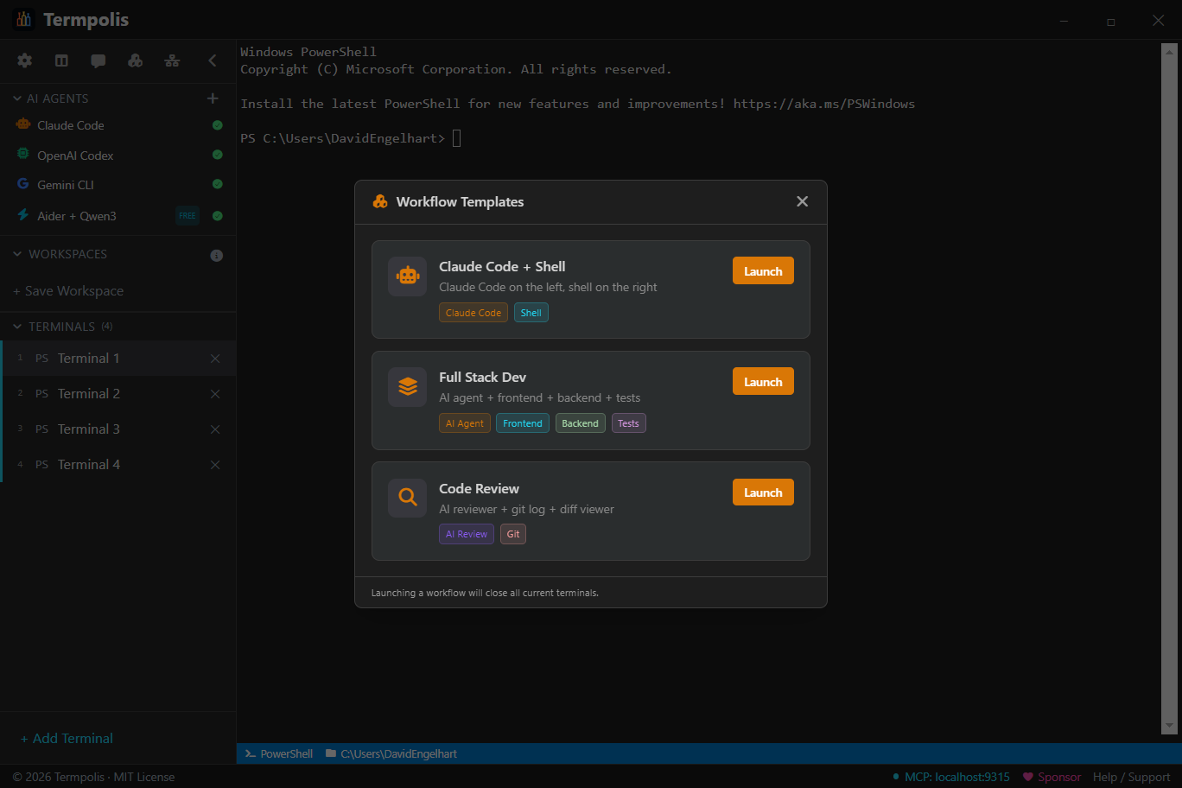Screen dimensions: 1182x788
Task: Expand the WORKSPACES section
Action: [16, 254]
